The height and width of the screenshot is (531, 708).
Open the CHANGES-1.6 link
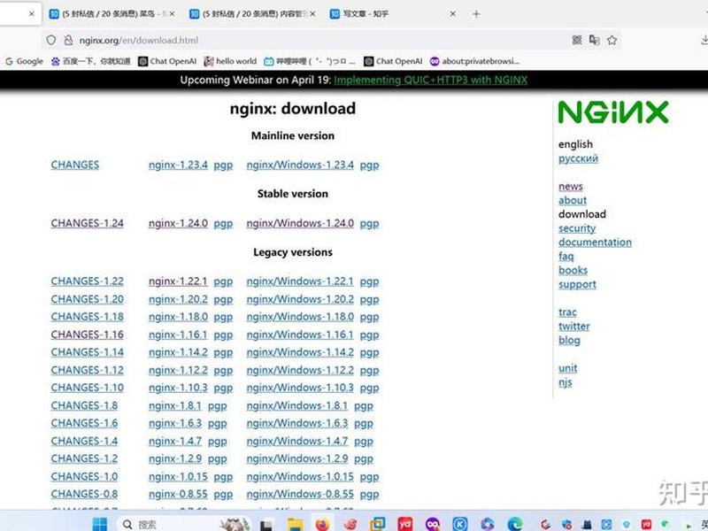pyautogui.click(x=84, y=423)
